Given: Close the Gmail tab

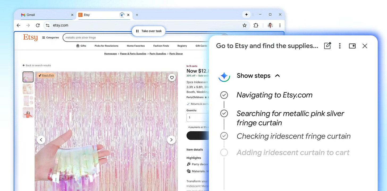Looking at the screenshot, I should coord(72,15).
